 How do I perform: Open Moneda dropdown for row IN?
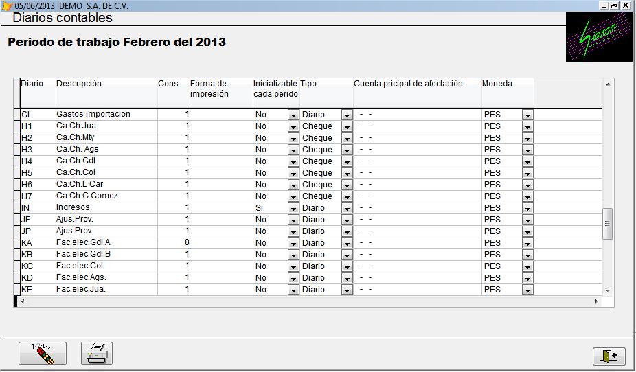(x=527, y=209)
